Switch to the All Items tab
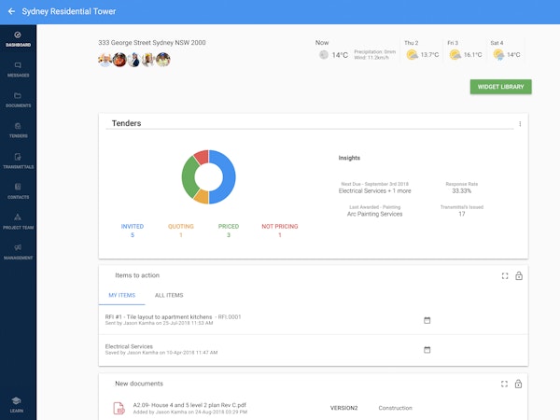This screenshot has width=560, height=420. 169,295
